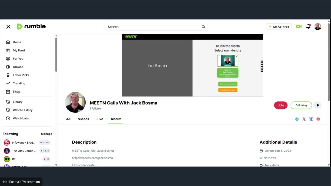Viewport: 331px width, 186px height.
Task: Click the Let's collaborate! description text
Action: point(84,165)
